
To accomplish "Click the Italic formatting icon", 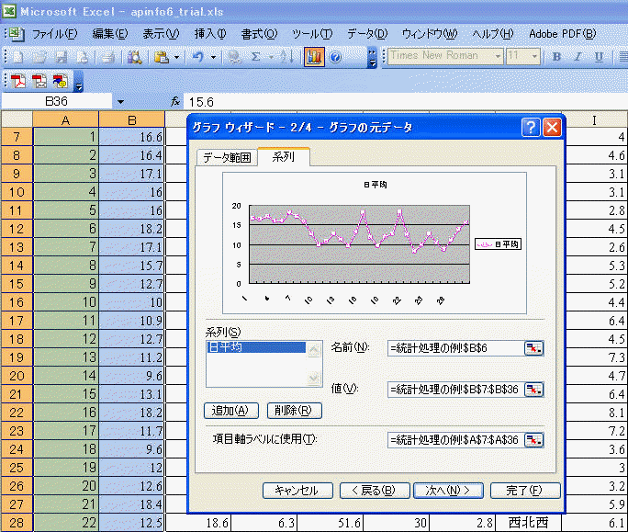I will point(579,57).
